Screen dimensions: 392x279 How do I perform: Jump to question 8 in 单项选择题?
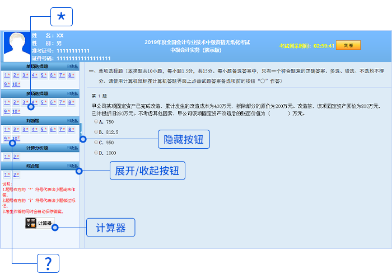[70, 75]
